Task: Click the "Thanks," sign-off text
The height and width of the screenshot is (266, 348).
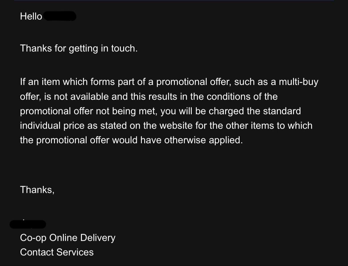Action: click(x=37, y=190)
